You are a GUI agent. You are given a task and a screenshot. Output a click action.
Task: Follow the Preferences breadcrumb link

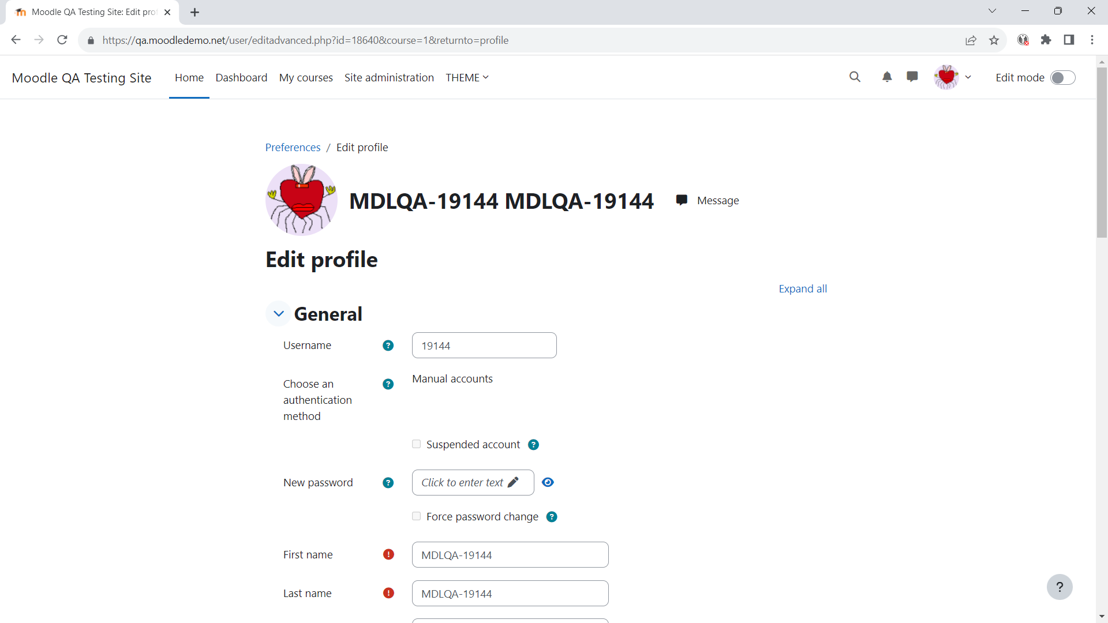pos(293,147)
